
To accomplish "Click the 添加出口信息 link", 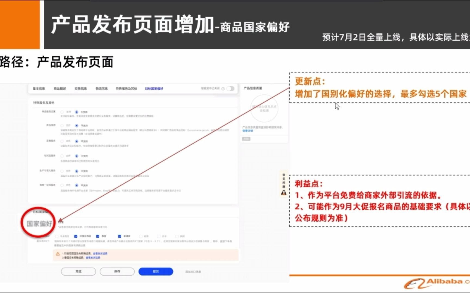I will 193,272.
